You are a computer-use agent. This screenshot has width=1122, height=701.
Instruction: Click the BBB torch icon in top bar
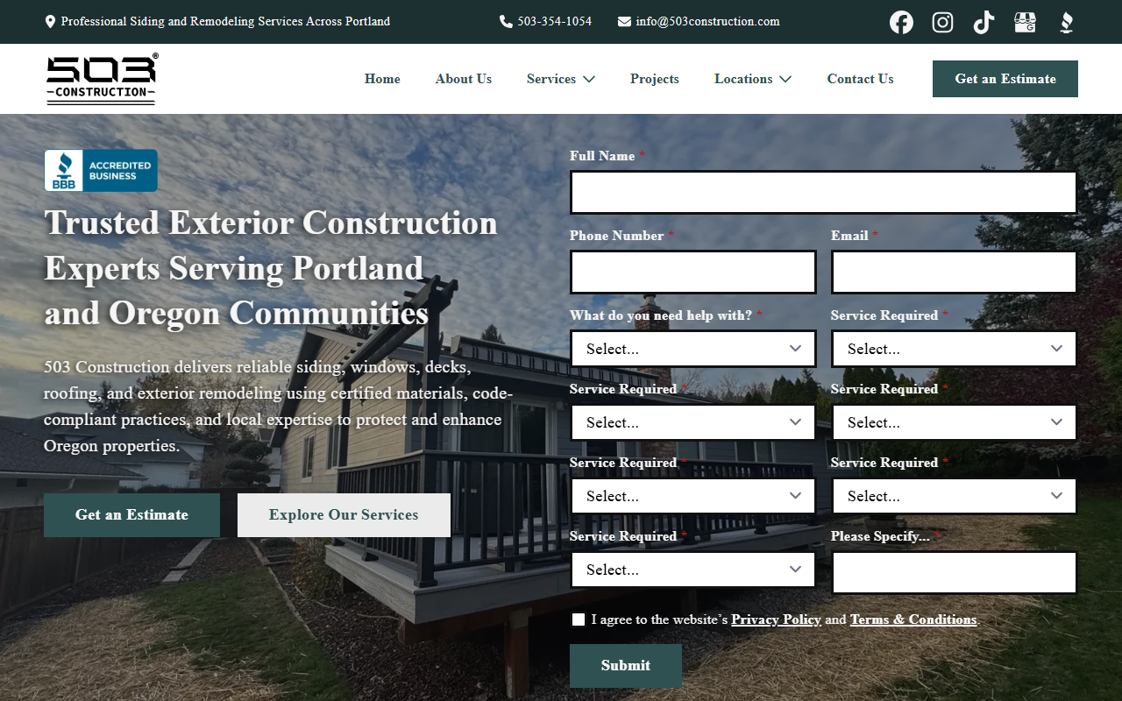(x=1066, y=22)
